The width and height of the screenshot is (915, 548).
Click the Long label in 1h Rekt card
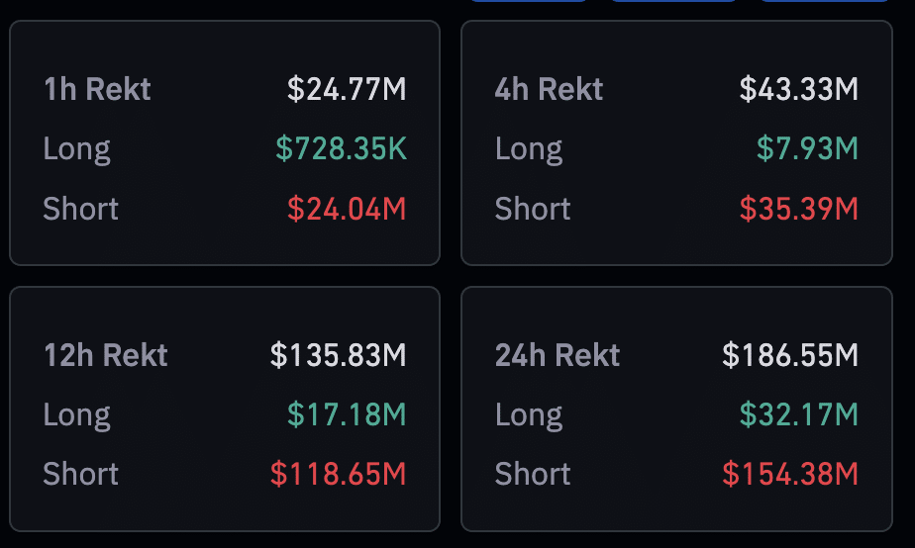coord(76,149)
